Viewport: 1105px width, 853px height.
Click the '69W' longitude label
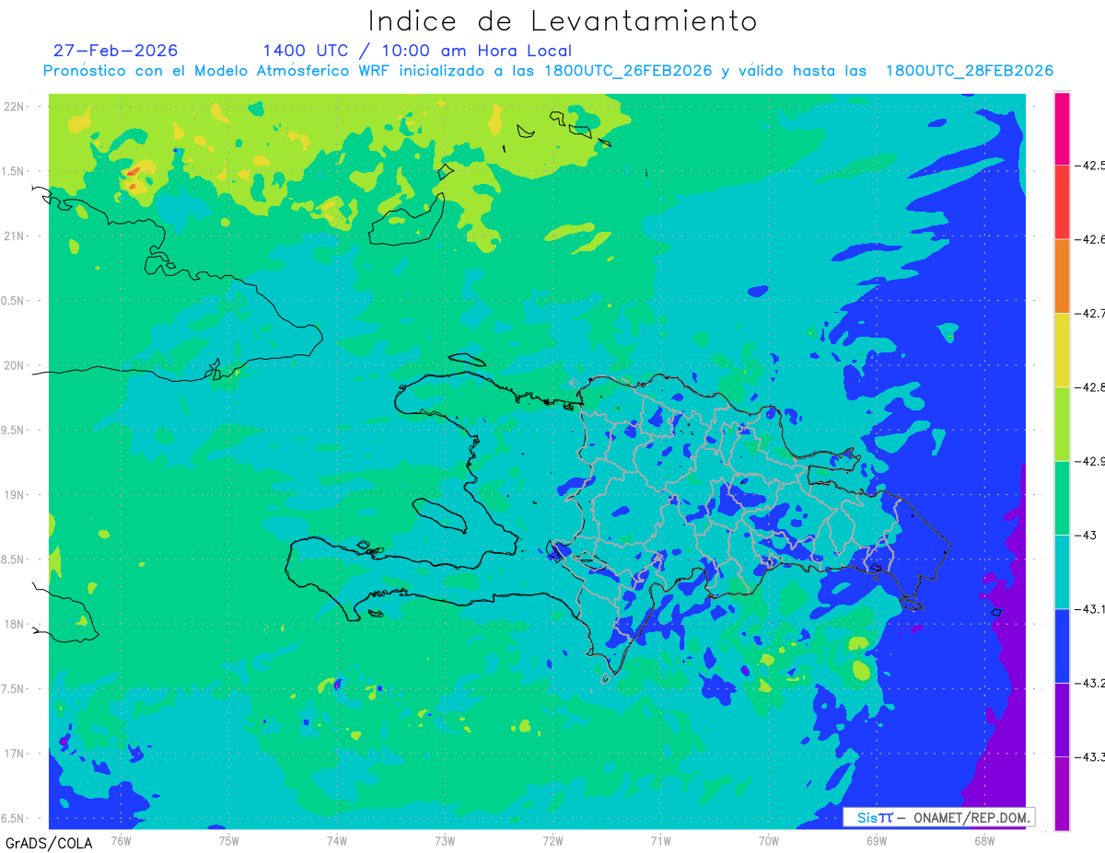pyautogui.click(x=877, y=840)
